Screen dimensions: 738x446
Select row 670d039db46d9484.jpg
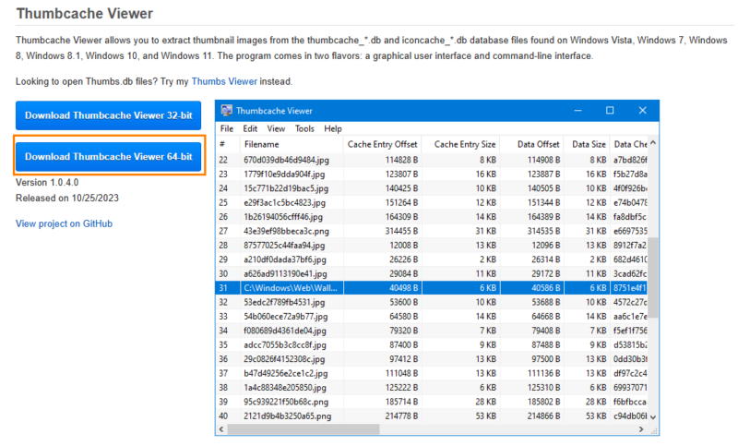pyautogui.click(x=432, y=160)
